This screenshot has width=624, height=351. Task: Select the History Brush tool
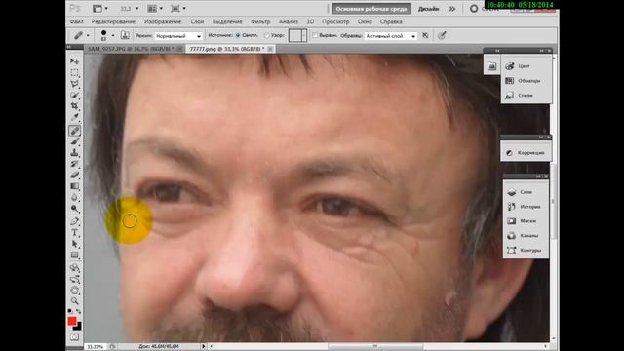tap(74, 164)
